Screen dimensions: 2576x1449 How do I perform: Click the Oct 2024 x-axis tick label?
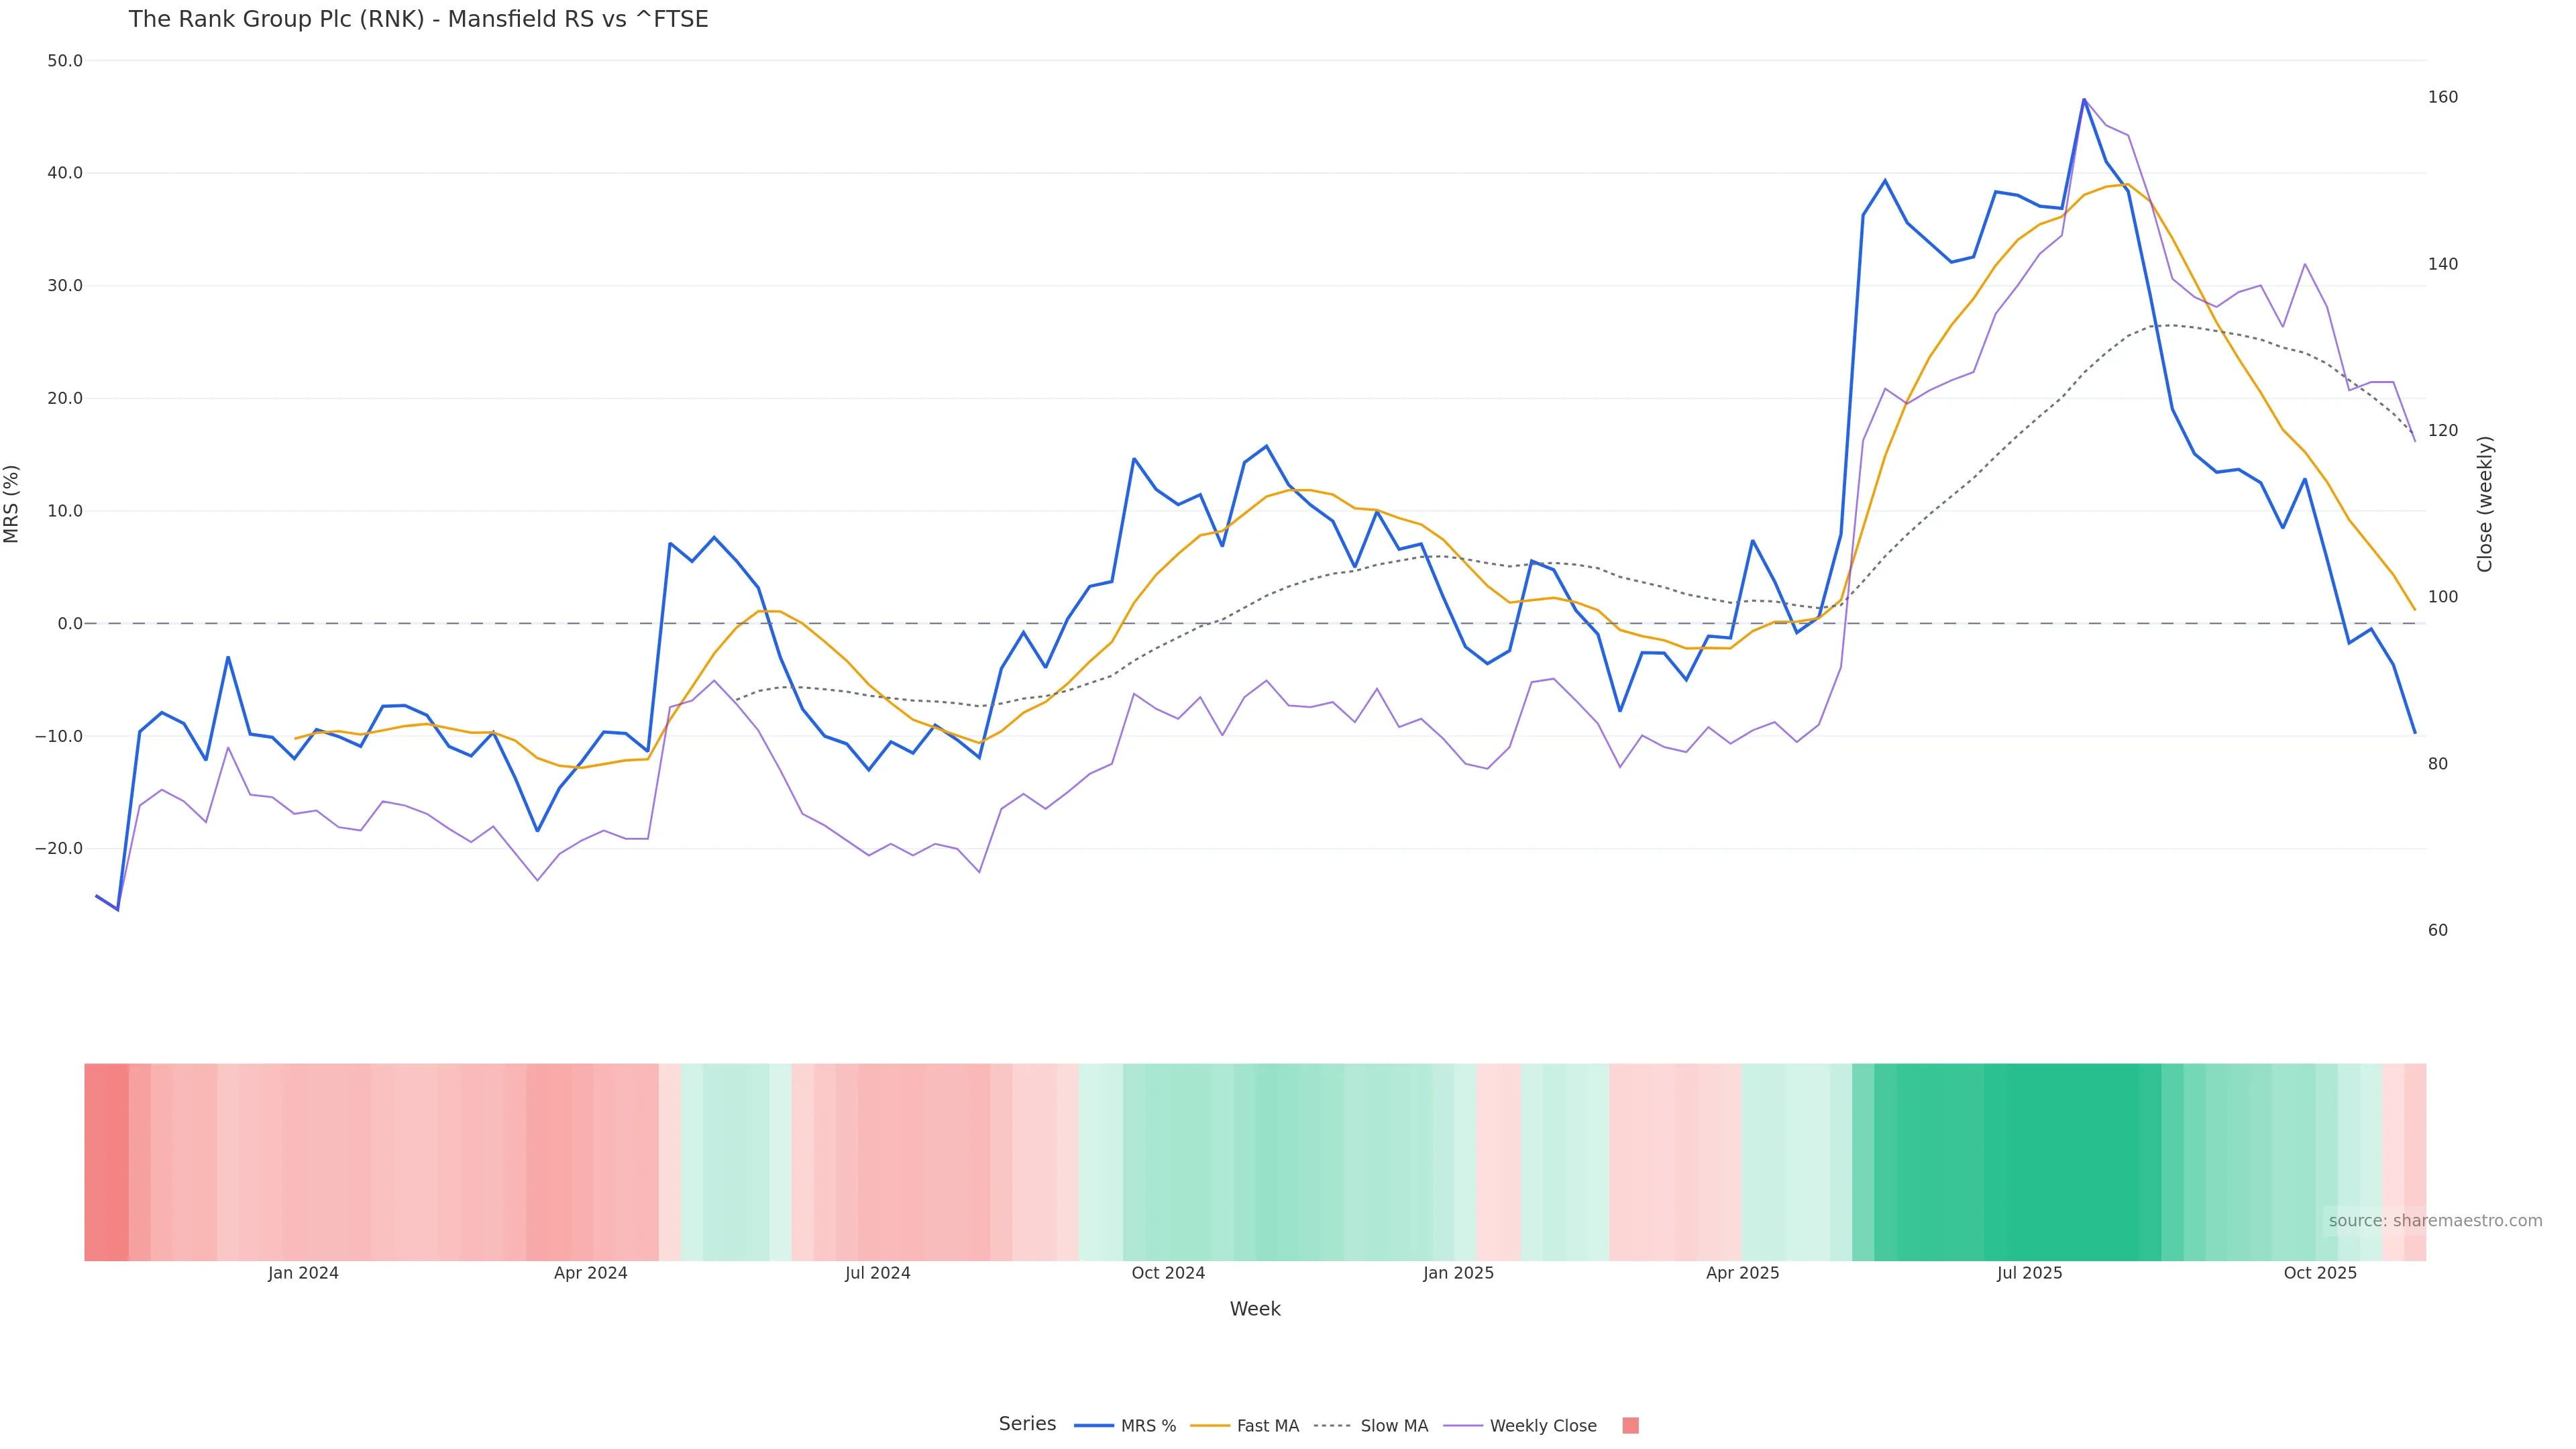pyautogui.click(x=1168, y=1273)
